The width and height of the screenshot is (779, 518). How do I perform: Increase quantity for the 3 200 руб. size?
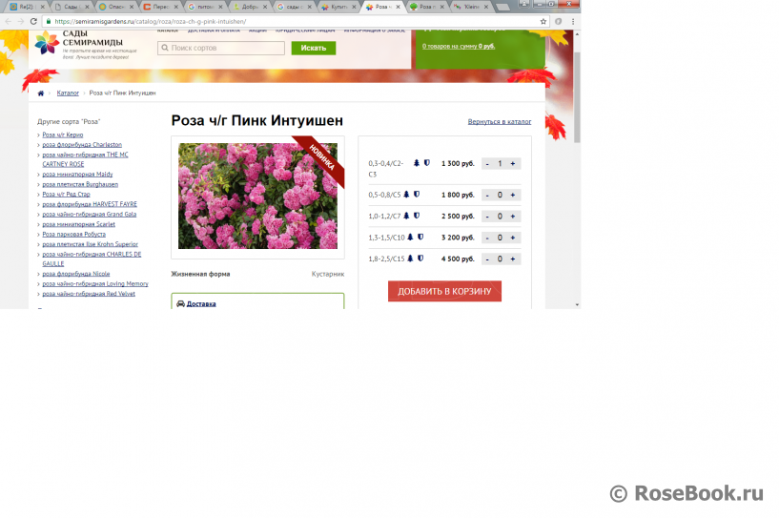[x=513, y=238]
